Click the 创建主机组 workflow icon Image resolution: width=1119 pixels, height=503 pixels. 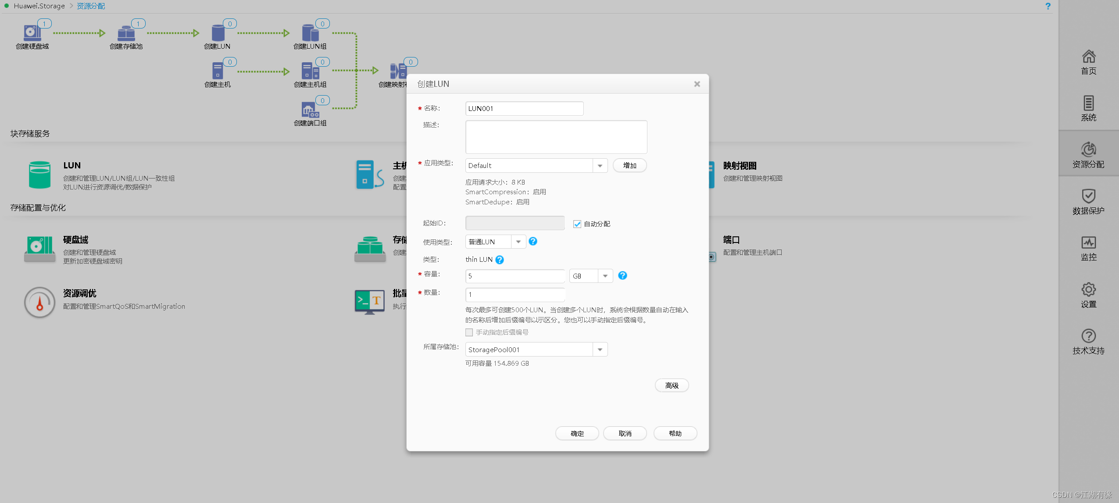[x=310, y=71]
